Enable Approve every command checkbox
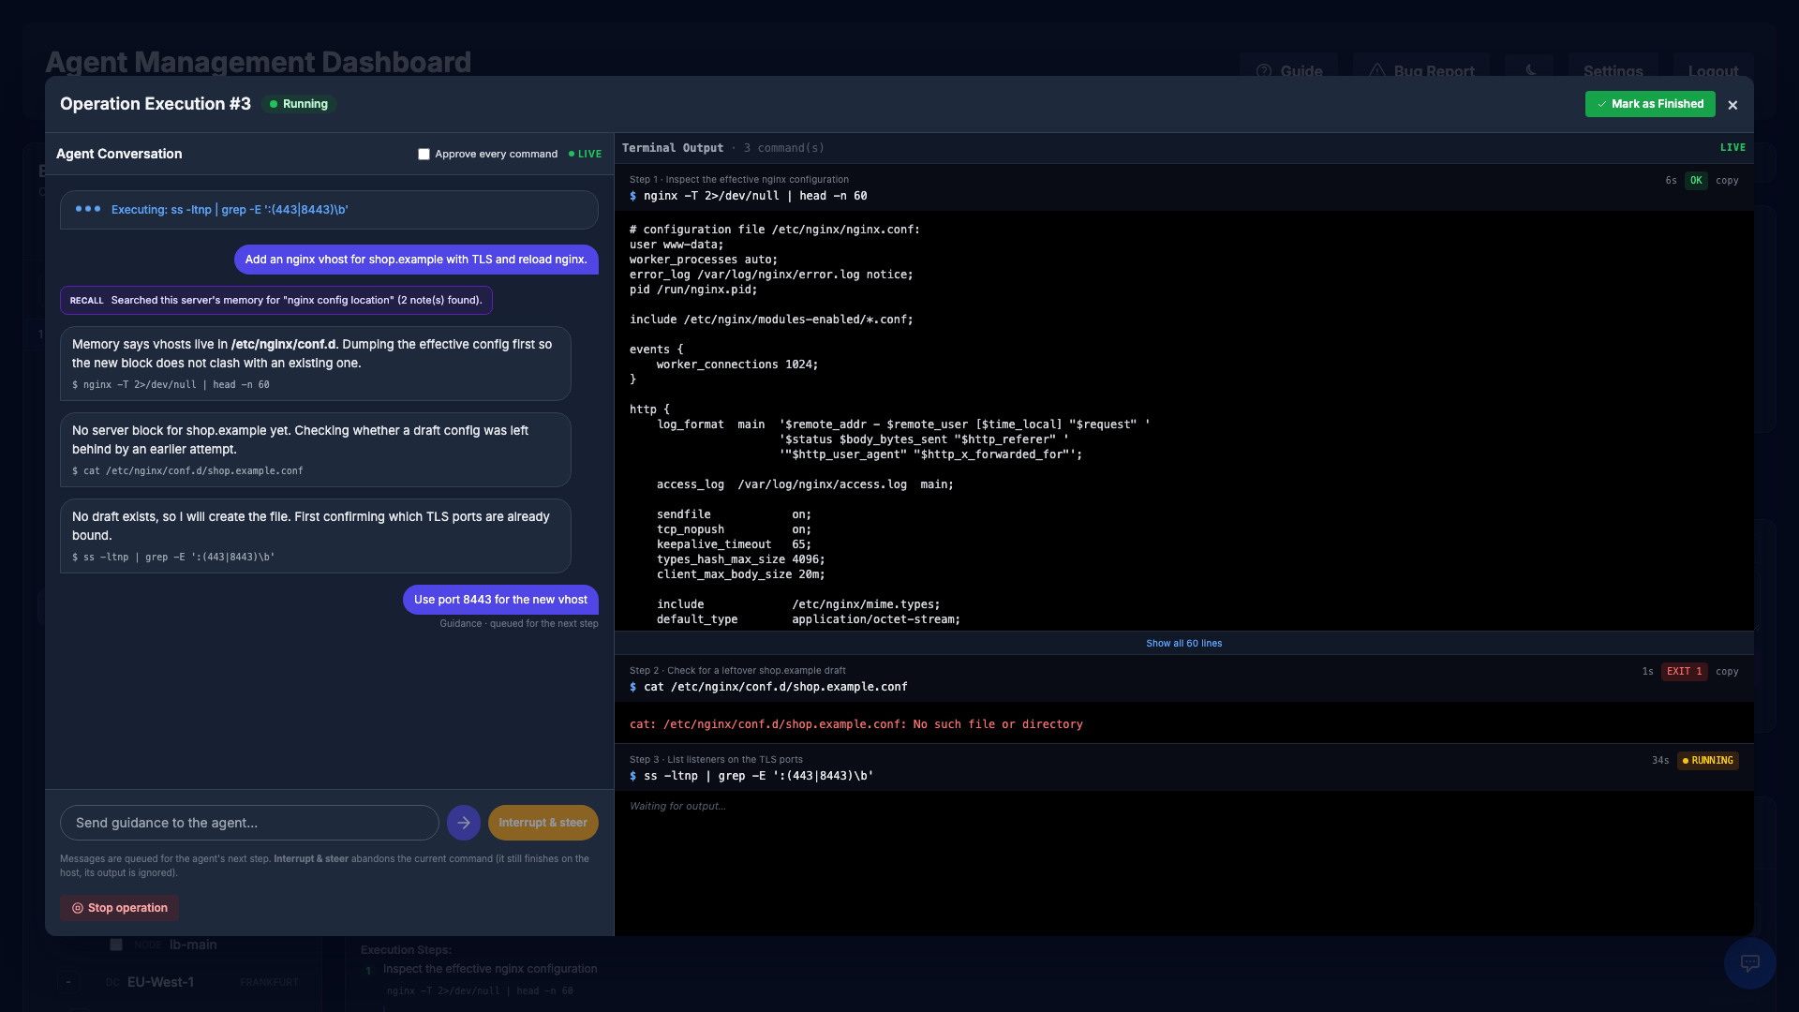Screen dimensions: 1799x1012 point(424,155)
